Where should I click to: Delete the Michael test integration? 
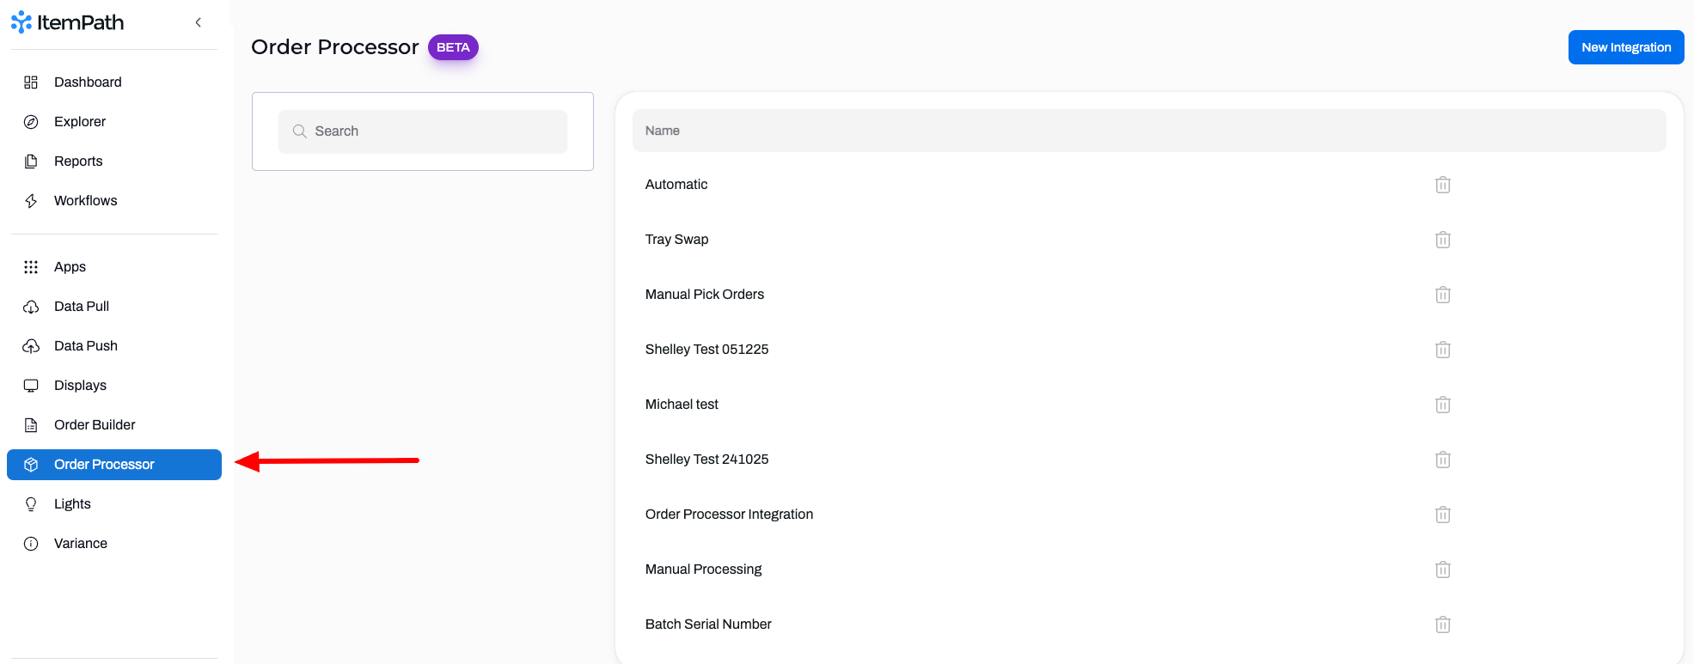(1443, 405)
